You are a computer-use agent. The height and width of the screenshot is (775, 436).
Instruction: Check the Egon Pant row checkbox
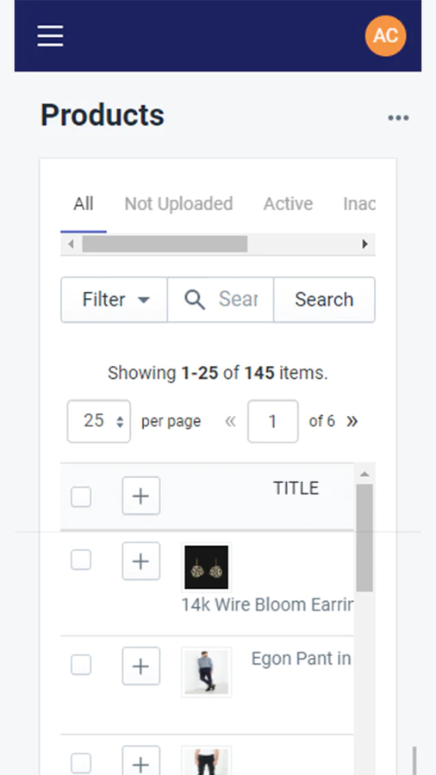point(81,665)
